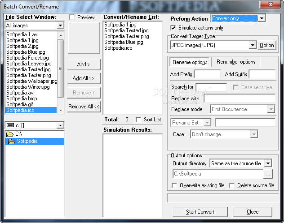Click the Add > button

pos(84,64)
